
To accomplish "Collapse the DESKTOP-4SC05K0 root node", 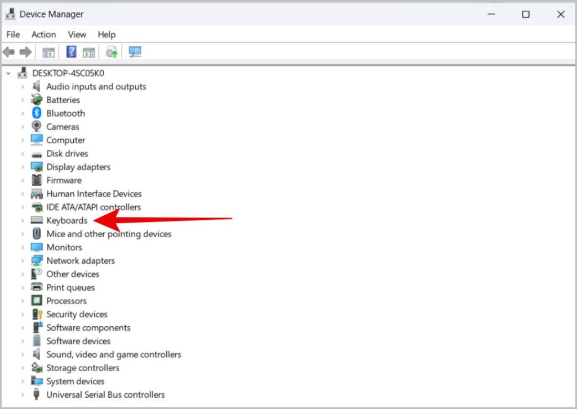I will 8,73.
